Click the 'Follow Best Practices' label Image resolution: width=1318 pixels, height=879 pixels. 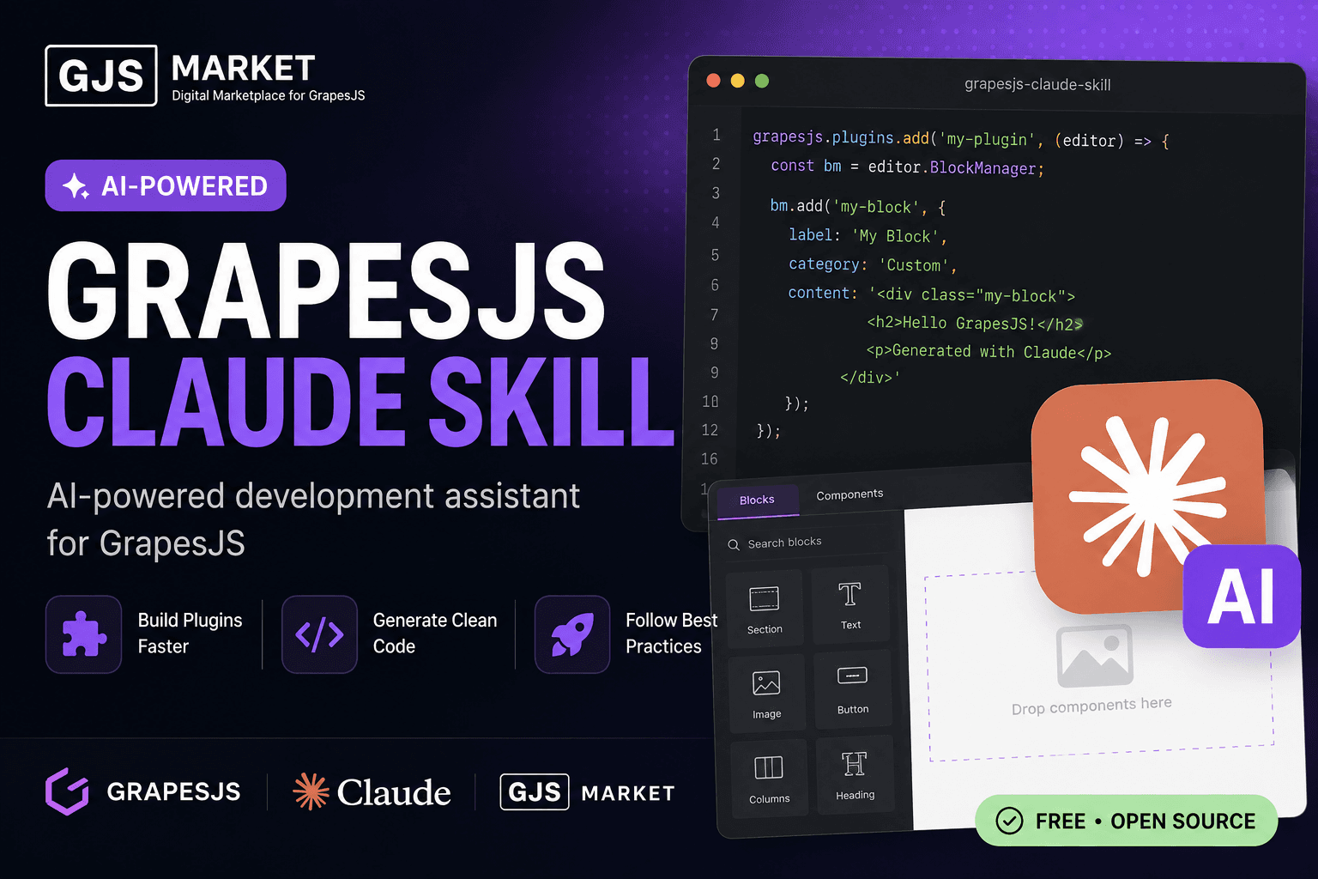[x=671, y=633]
